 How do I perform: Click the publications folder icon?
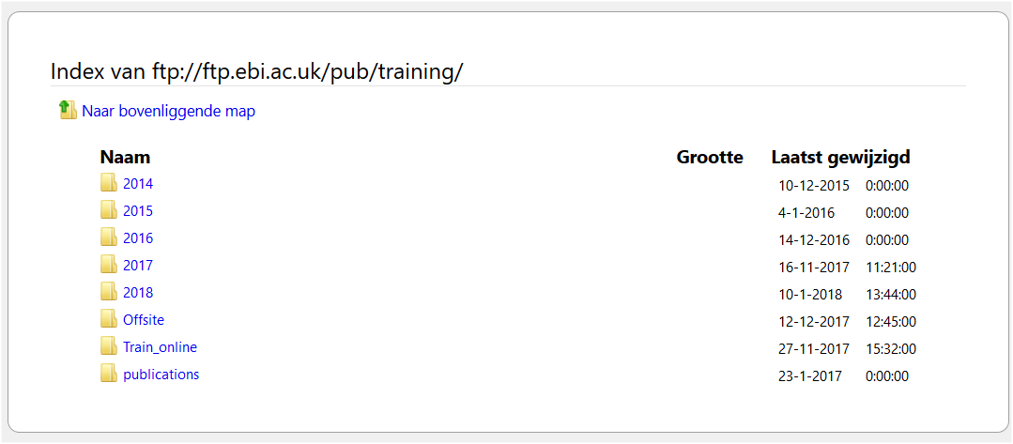point(109,373)
